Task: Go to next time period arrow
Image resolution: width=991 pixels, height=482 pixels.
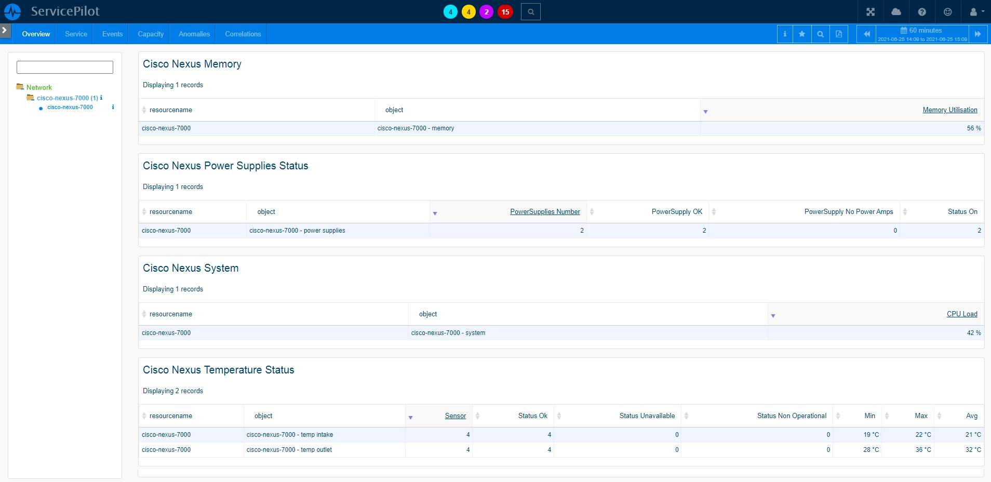Action: [977, 34]
